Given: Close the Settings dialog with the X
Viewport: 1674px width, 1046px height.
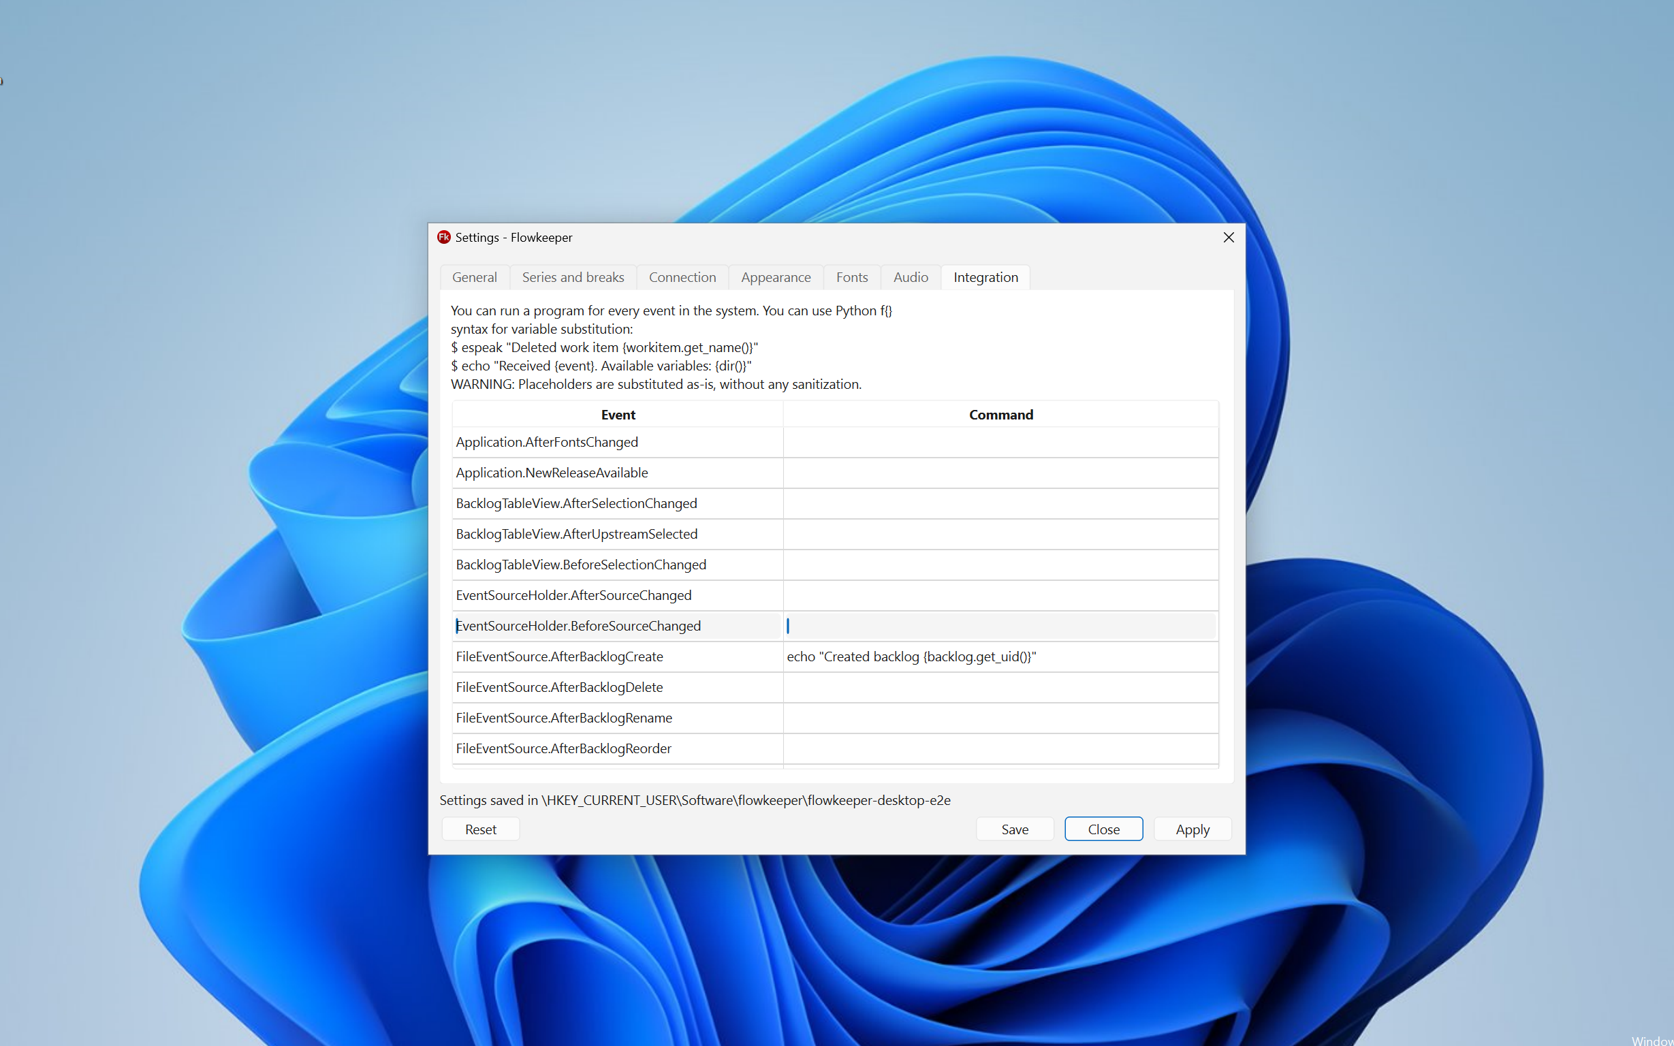Looking at the screenshot, I should pyautogui.click(x=1229, y=237).
